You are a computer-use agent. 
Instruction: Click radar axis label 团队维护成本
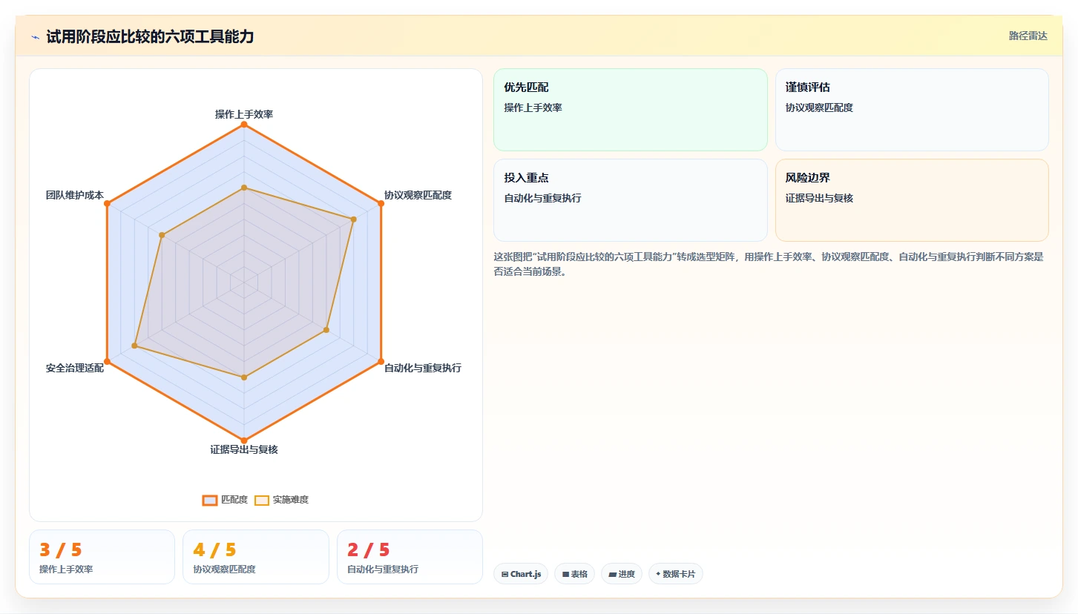75,195
